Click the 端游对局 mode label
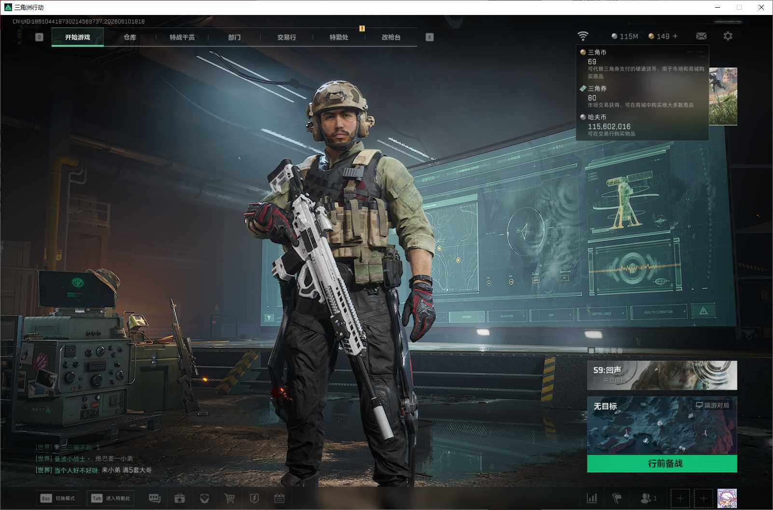This screenshot has width=773, height=510. (713, 405)
